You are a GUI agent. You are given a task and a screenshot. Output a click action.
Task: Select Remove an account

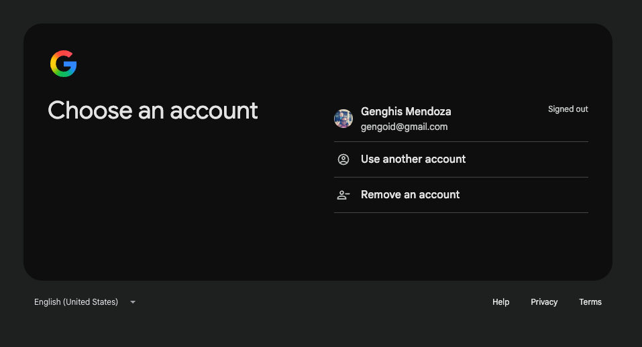click(461, 195)
